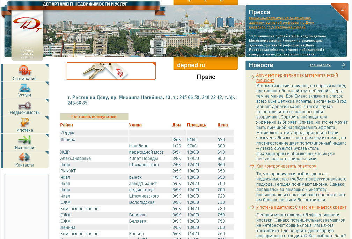Click the Дом column header

(176, 125)
